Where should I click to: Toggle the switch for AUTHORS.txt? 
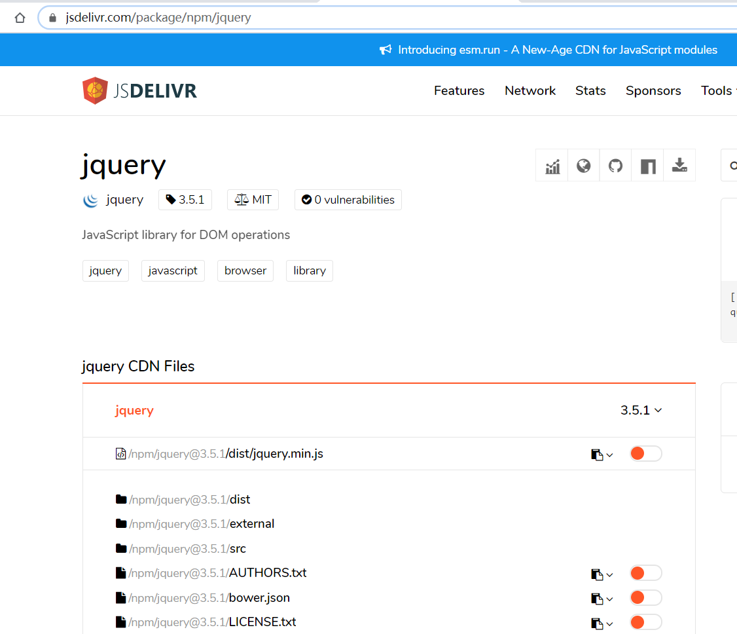click(646, 573)
